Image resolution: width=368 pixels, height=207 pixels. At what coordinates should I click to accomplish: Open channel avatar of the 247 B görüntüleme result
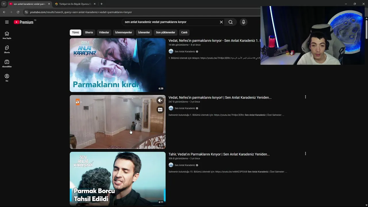coord(171,108)
